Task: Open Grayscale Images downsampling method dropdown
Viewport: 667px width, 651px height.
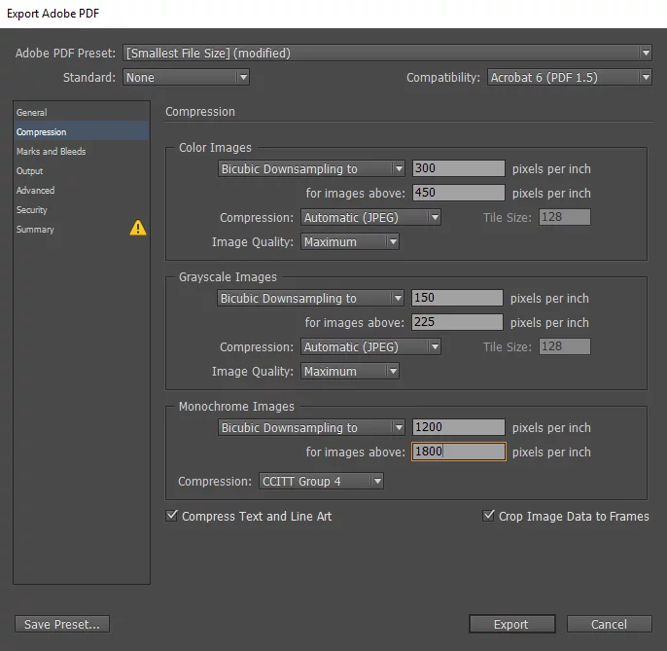Action: pos(310,298)
